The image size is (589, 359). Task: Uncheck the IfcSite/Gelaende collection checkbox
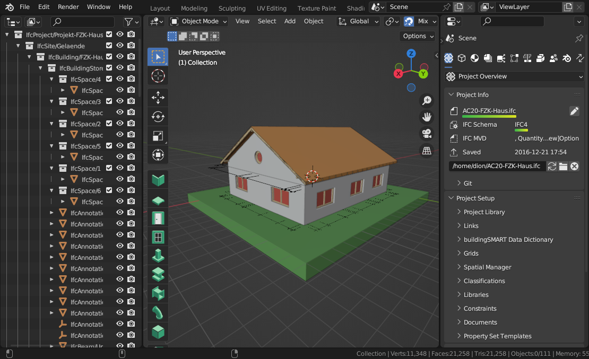109,46
